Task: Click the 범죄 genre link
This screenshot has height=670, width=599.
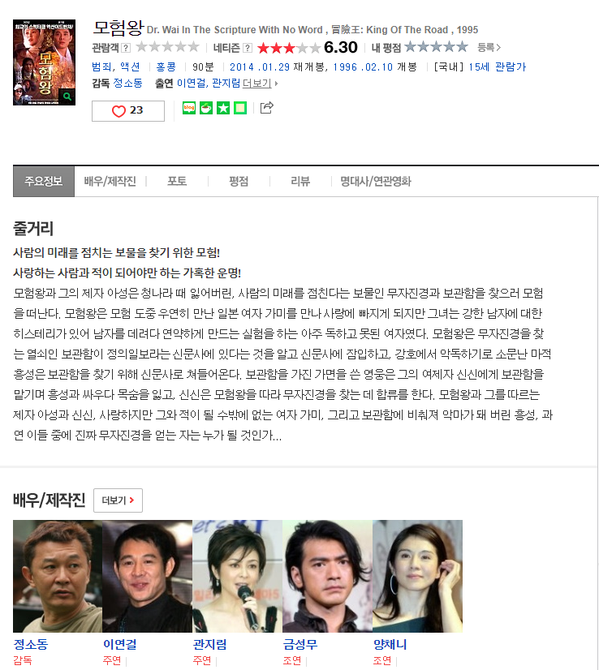Action: click(101, 67)
